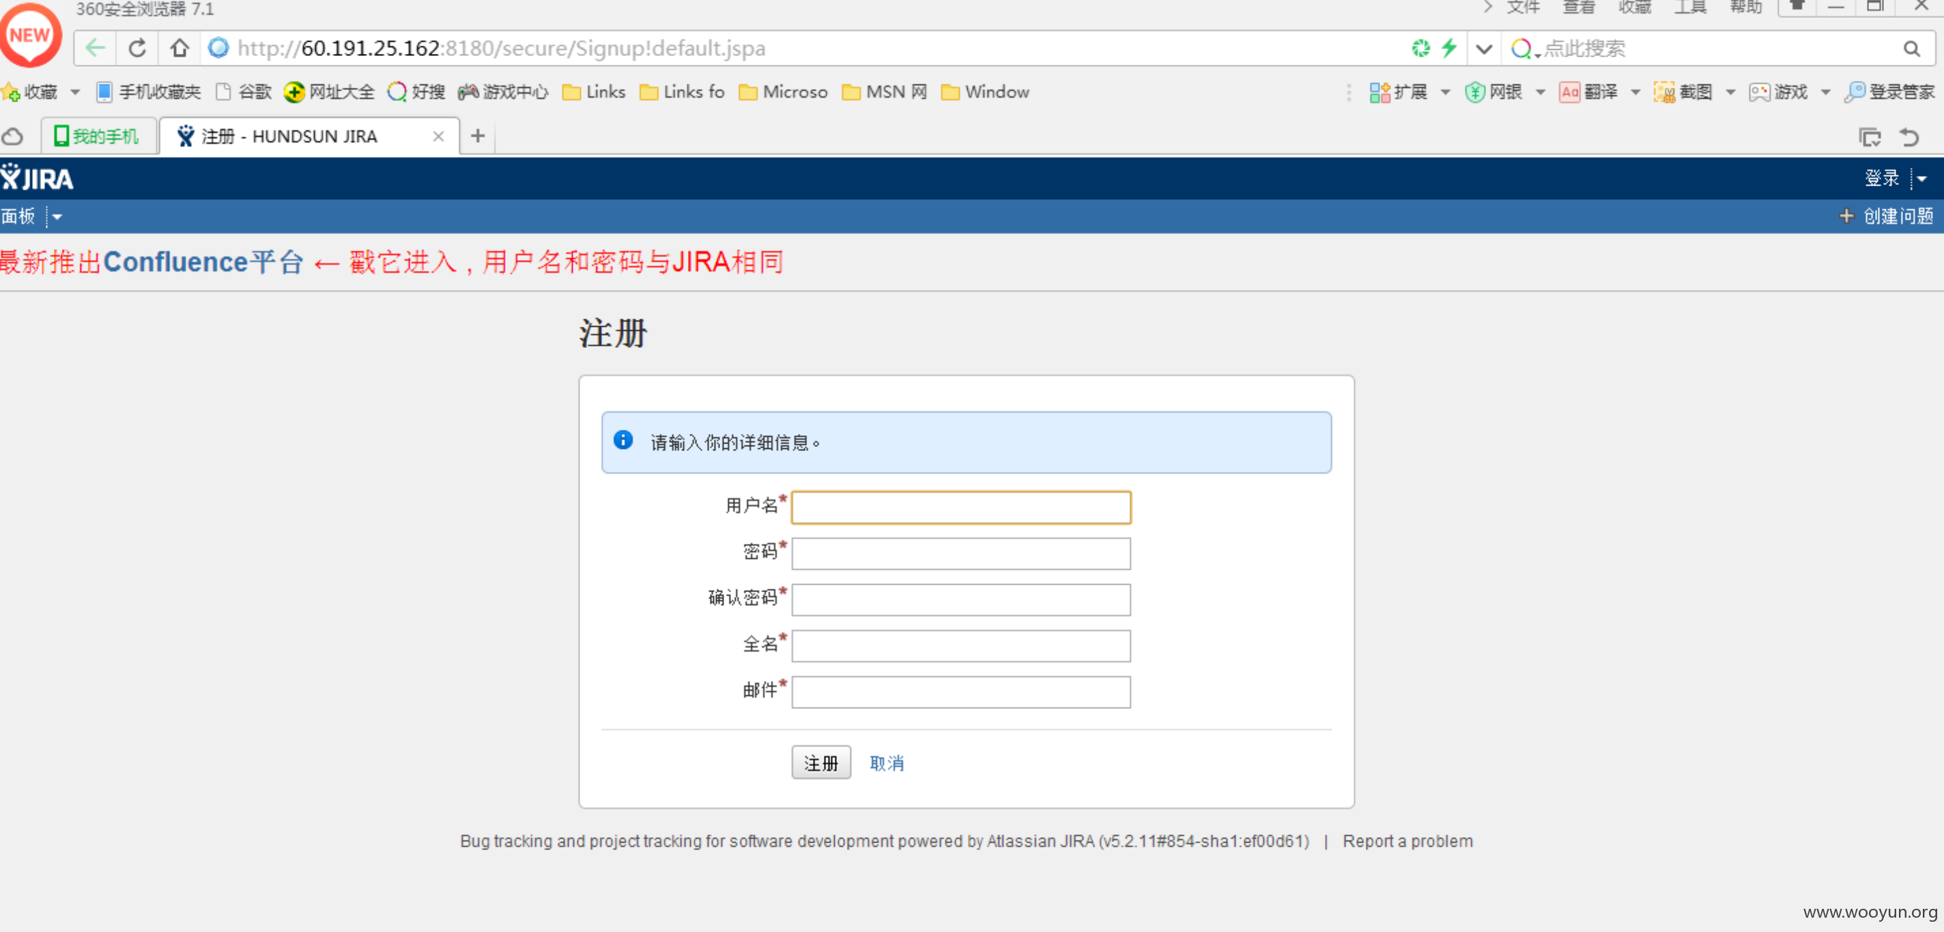Expand the 收藏 dropdown arrow
Viewport: 1944px width, 932px height.
click(x=74, y=92)
